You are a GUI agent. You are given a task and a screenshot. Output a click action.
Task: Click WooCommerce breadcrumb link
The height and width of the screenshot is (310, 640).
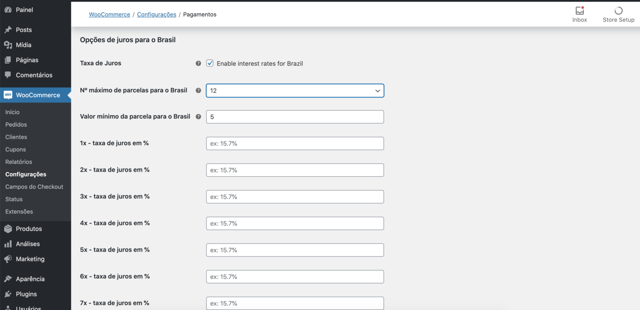click(110, 14)
